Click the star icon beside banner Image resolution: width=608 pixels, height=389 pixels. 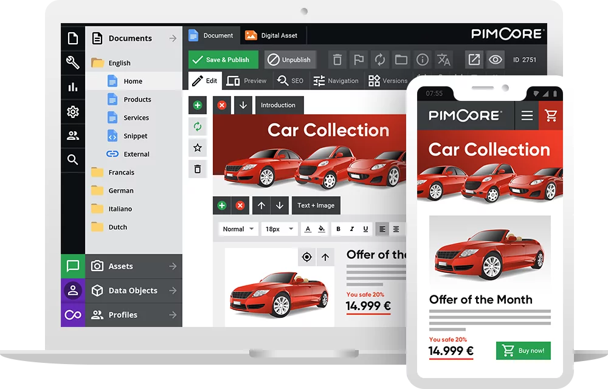click(x=198, y=148)
